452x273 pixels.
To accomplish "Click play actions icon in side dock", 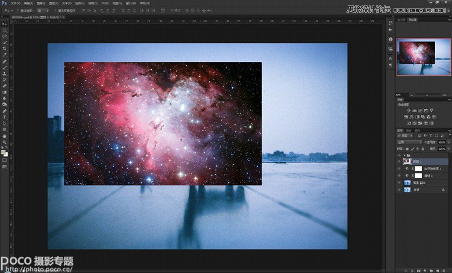I will [391, 30].
